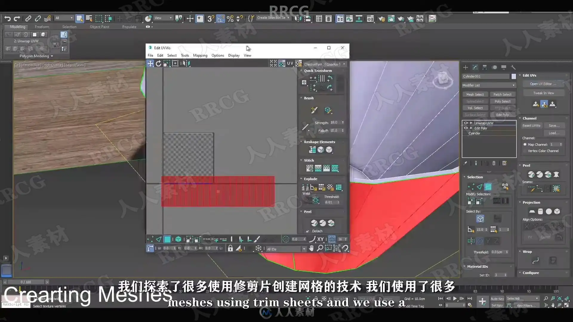Click Straighten Selection in Reshape Elements
Image resolution: width=573 pixels, height=322 pixels.
[312, 150]
